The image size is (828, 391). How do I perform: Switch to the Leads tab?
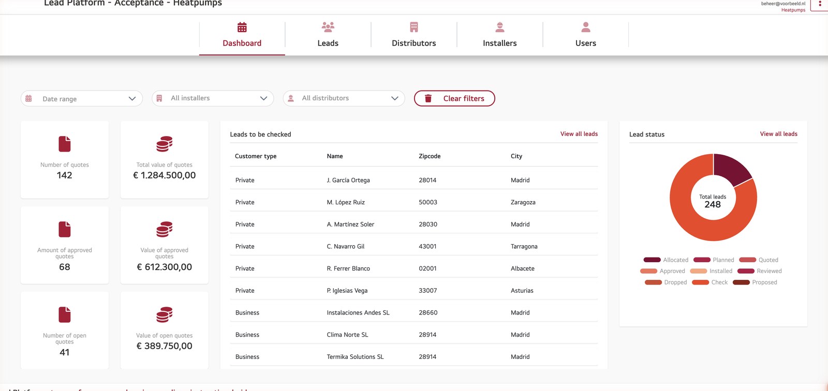(x=328, y=35)
